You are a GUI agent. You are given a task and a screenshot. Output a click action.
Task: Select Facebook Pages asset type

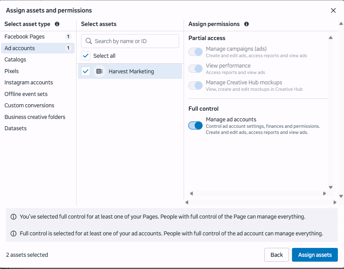(38, 37)
